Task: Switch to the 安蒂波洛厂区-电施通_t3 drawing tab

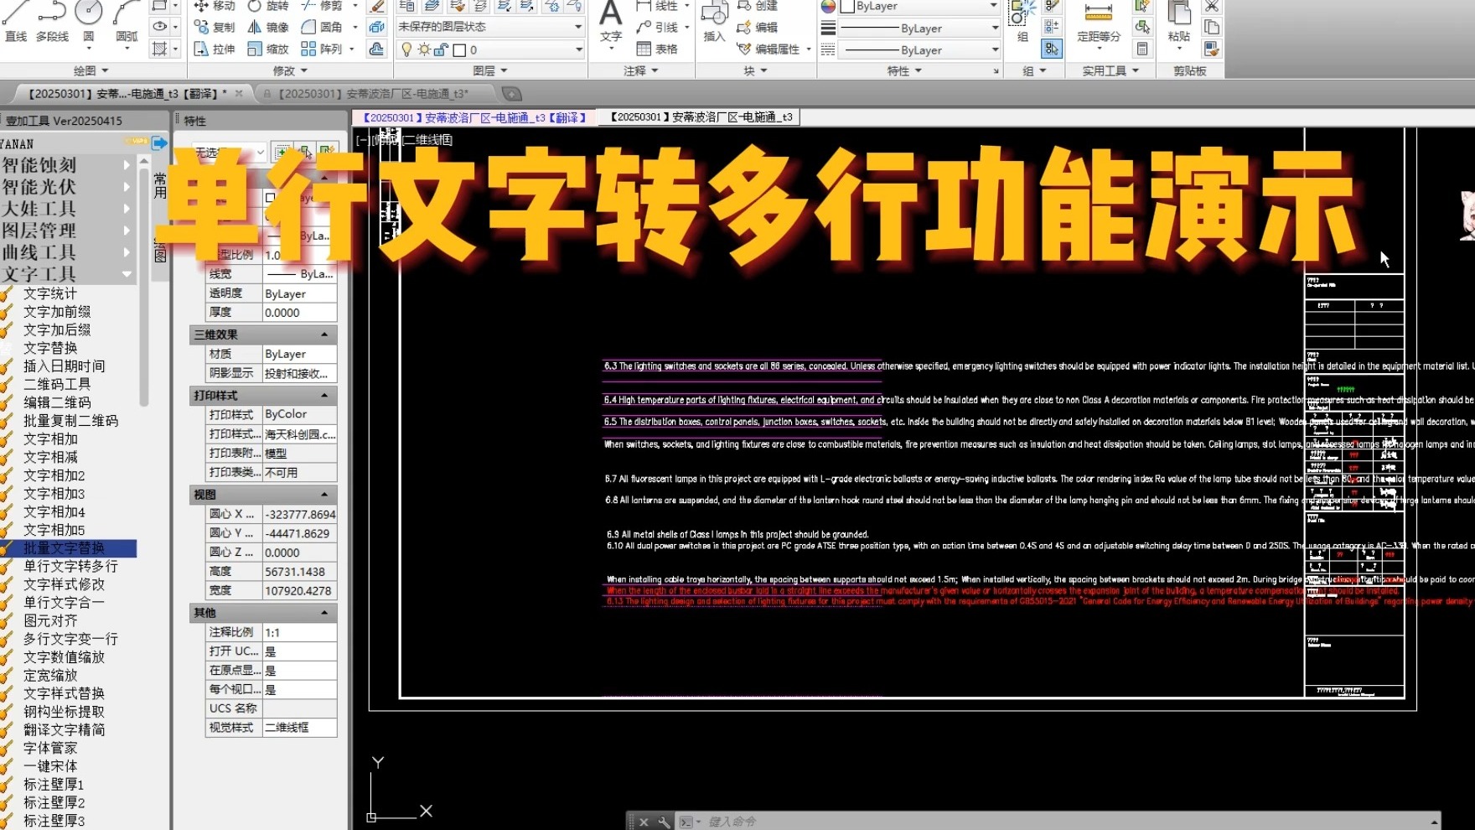Action: tap(702, 117)
